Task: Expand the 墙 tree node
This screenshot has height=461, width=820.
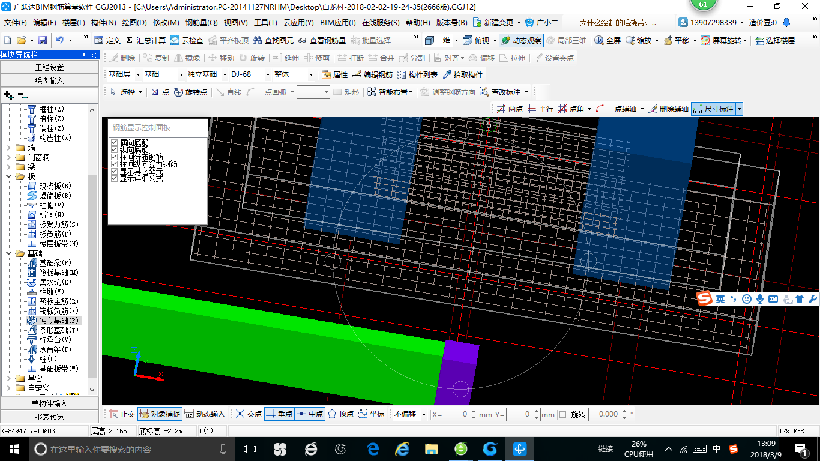Action: [8, 148]
